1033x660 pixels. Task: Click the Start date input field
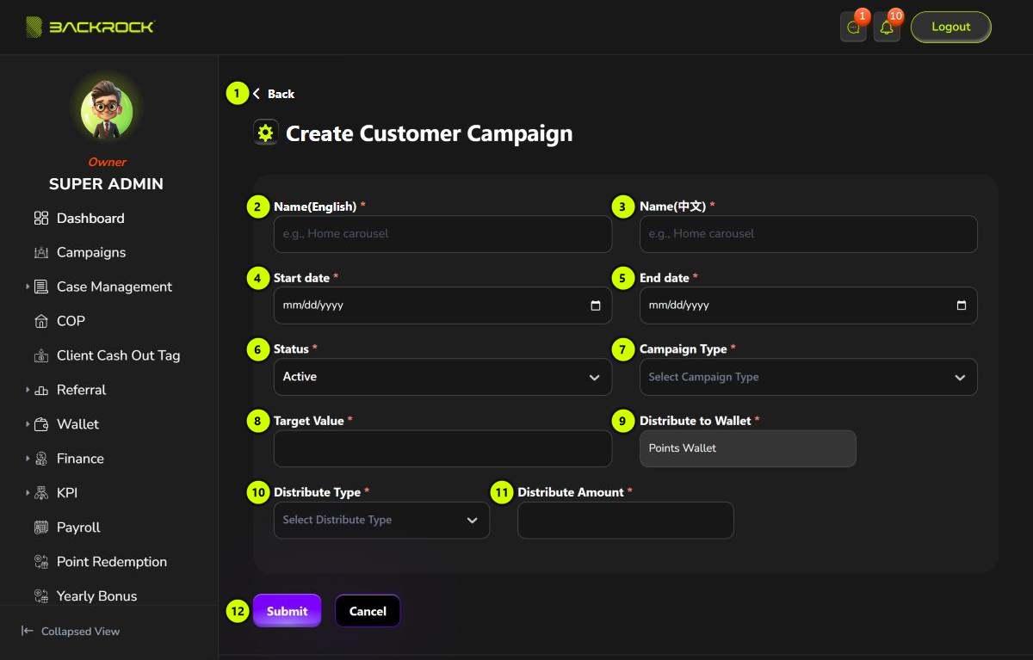(442, 305)
